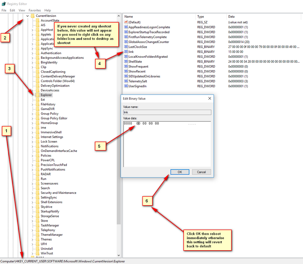The image size is (303, 264).
Task: Collapse the CurrentVersion tree node
Action: tap(28, 16)
